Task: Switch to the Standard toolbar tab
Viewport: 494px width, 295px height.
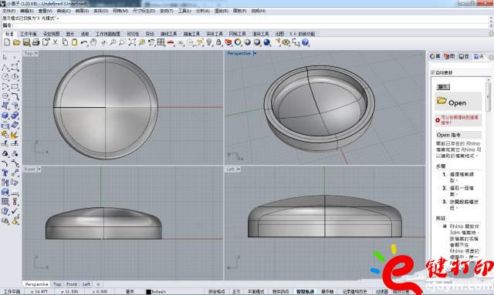Action: pyautogui.click(x=9, y=34)
